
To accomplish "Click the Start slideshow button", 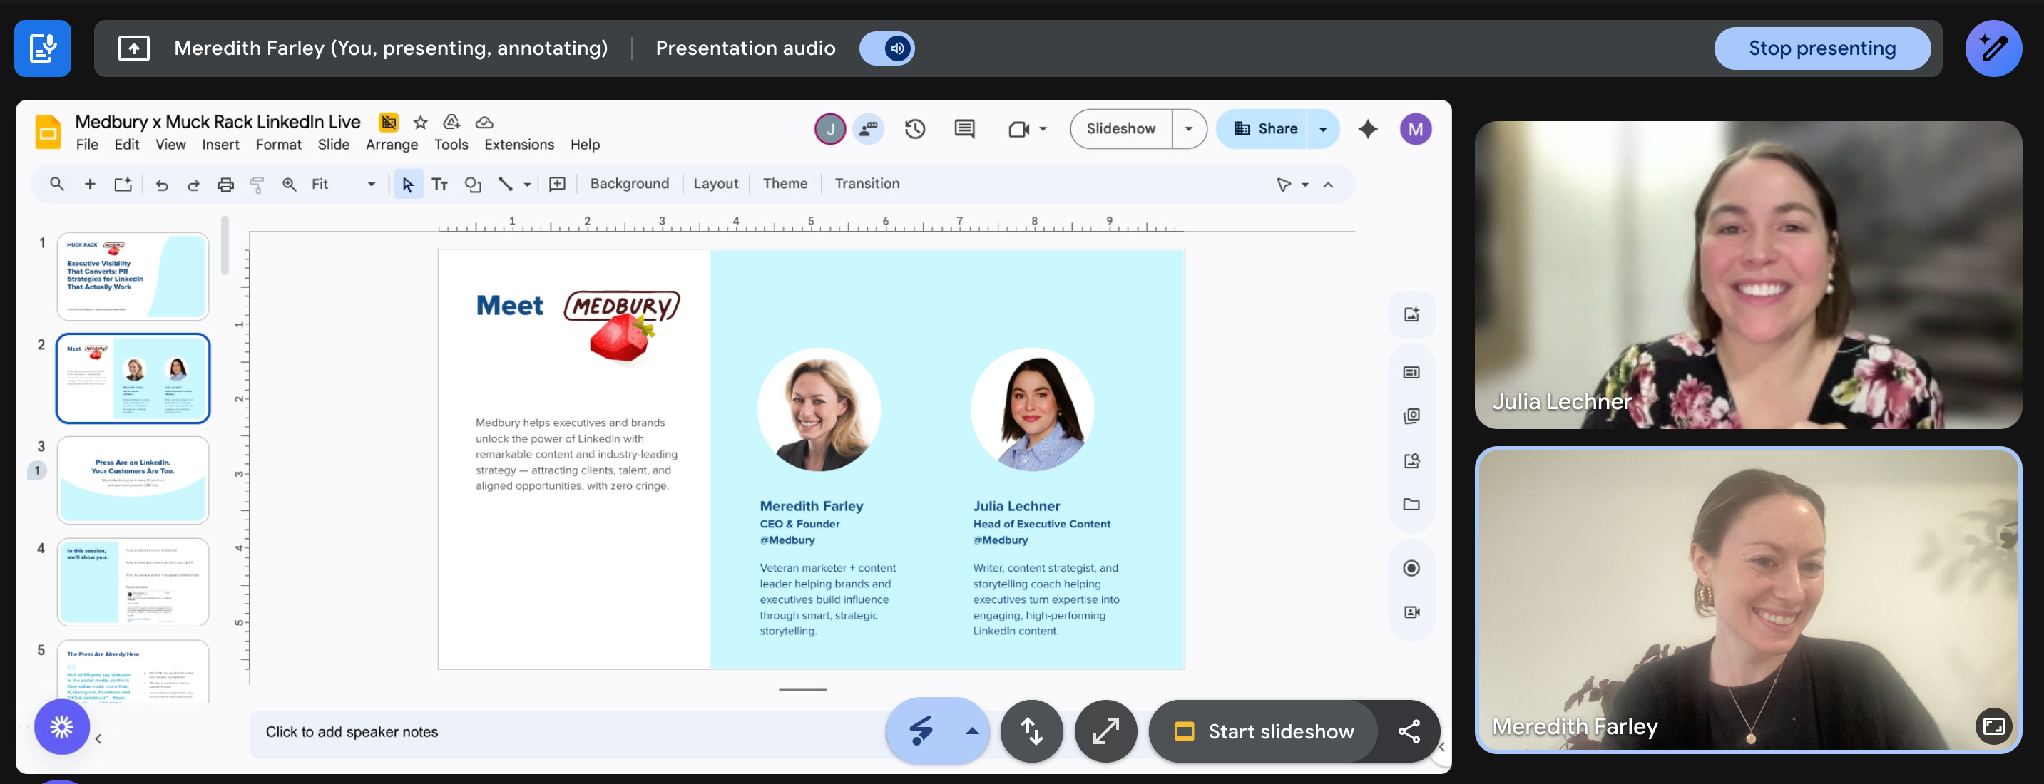I will click(x=1264, y=732).
